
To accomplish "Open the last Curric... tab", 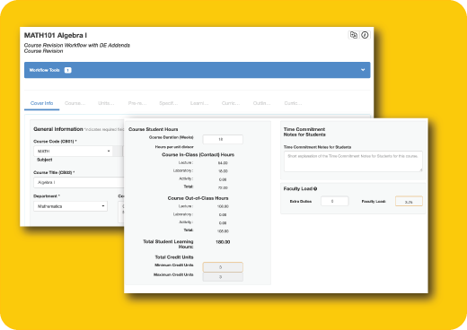I will [x=293, y=103].
